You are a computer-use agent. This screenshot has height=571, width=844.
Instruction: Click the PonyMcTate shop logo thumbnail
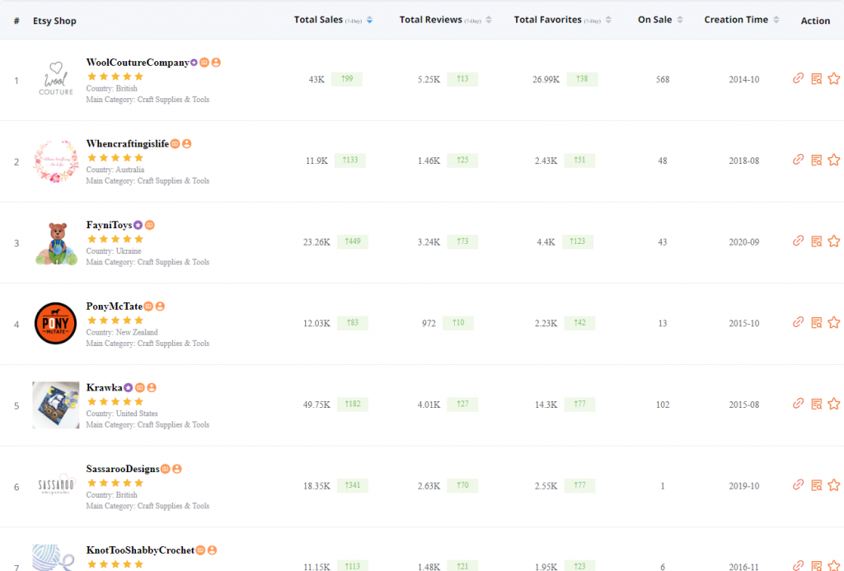56,323
